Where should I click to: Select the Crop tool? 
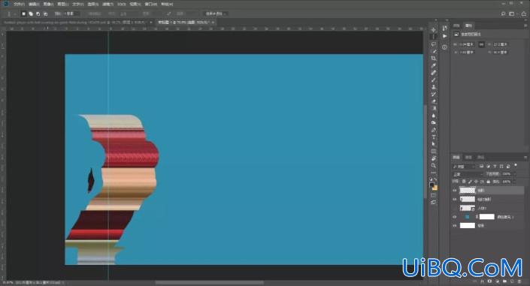pyautogui.click(x=434, y=59)
